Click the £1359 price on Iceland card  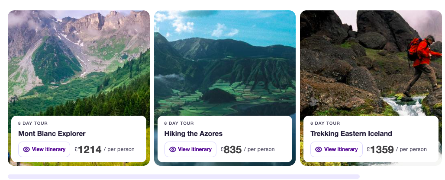pos(381,150)
